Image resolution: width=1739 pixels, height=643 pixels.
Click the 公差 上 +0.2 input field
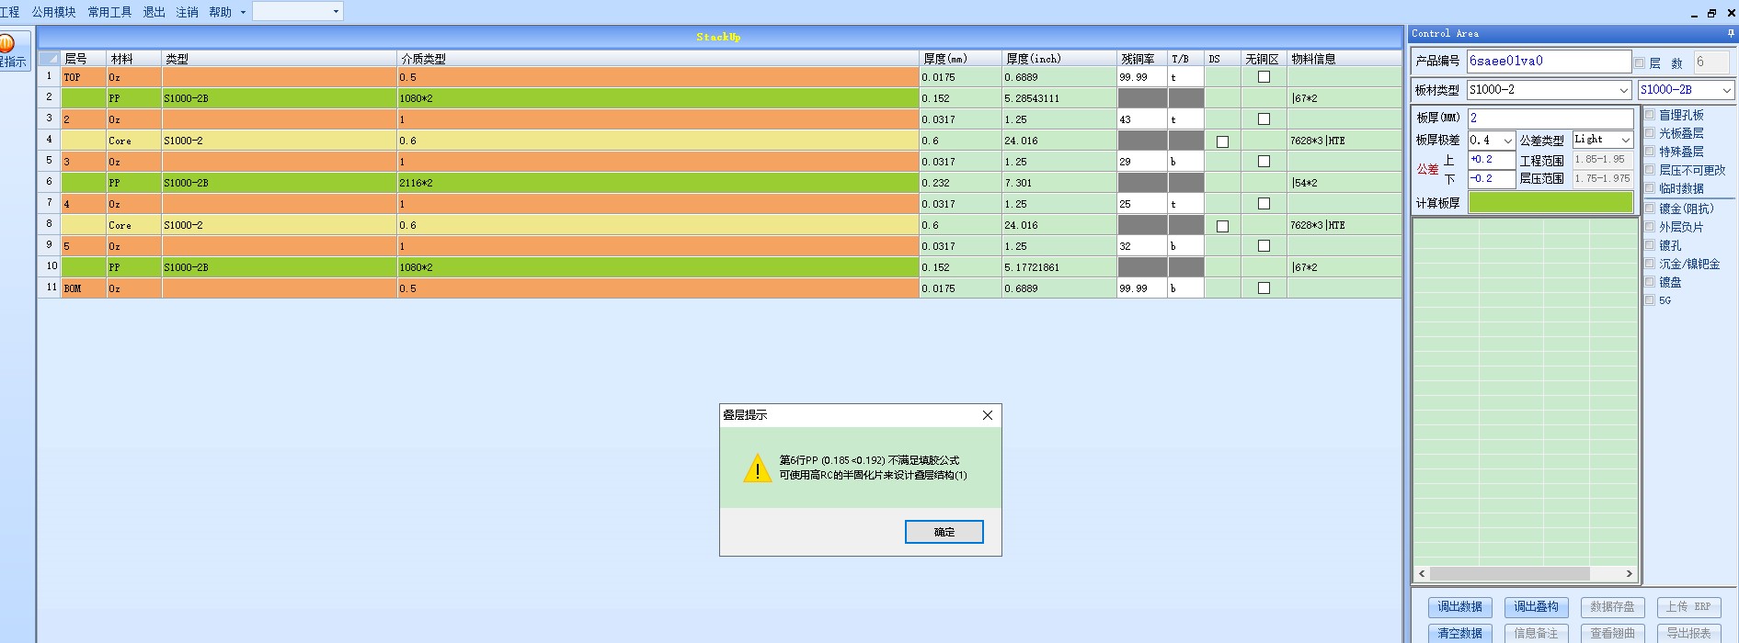[x=1491, y=160]
